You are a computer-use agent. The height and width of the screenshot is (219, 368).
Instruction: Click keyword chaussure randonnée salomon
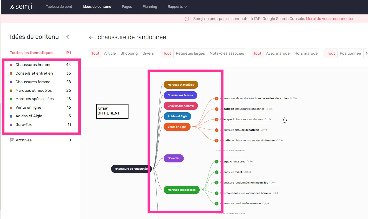point(241,203)
